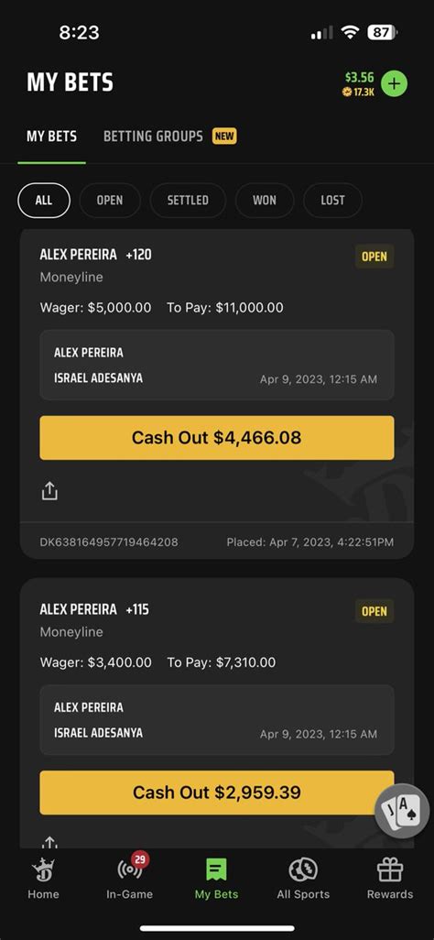
Task: Tap the share icon under Cash Out $4,466.08
Action: (x=49, y=492)
